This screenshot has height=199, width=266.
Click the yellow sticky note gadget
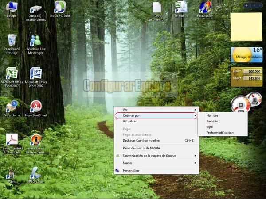(x=246, y=27)
